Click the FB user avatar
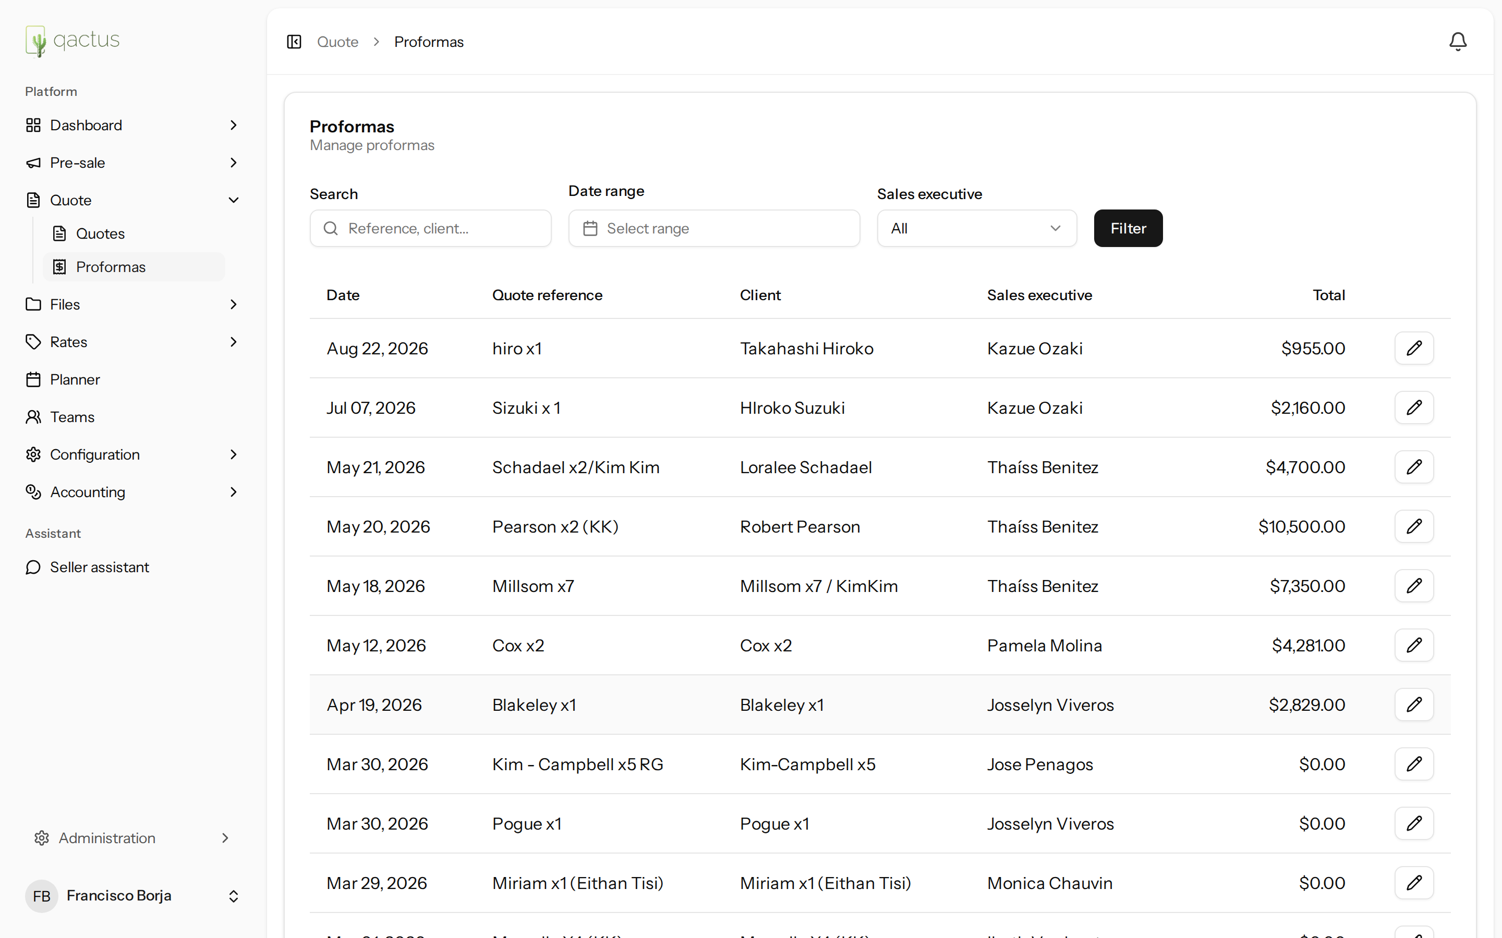 pos(42,896)
